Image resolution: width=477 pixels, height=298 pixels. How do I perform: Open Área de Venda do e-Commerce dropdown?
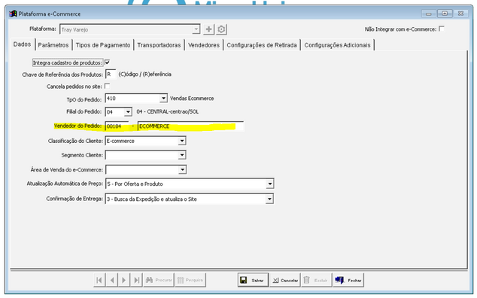pos(182,170)
